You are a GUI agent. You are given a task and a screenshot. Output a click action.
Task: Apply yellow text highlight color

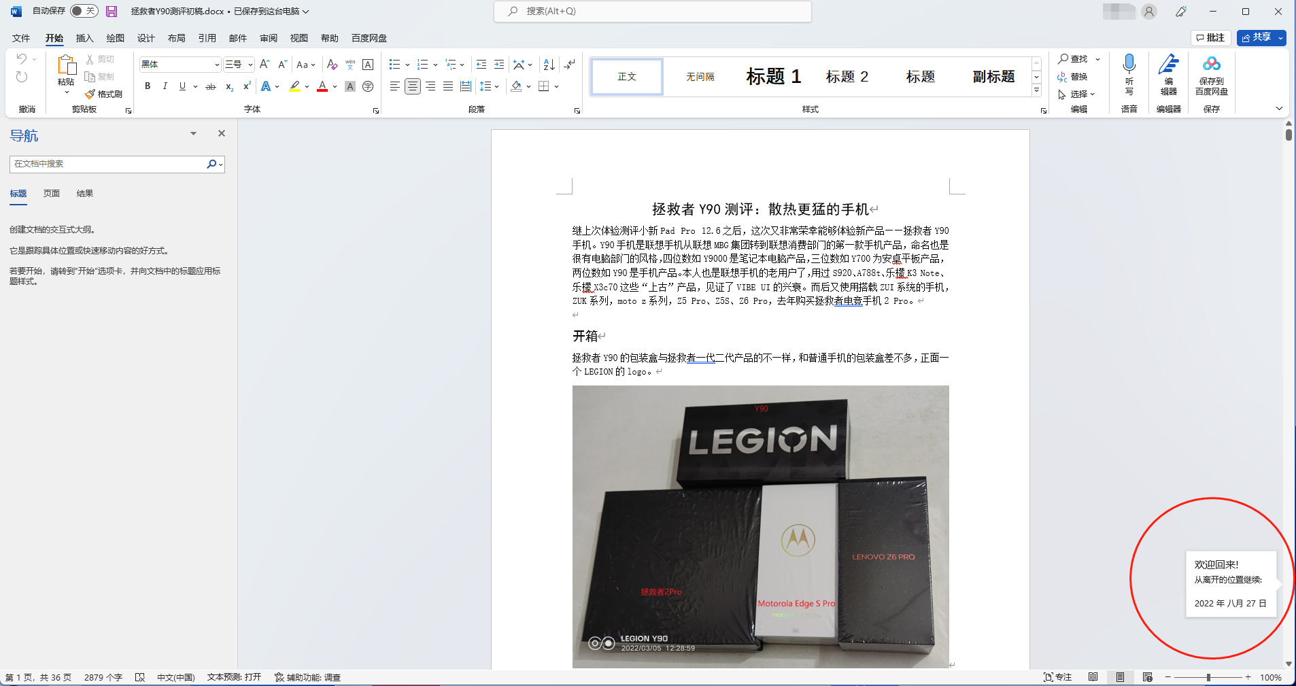tap(294, 86)
